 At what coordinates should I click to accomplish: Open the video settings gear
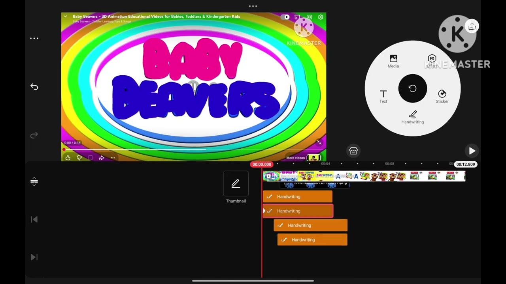[x=321, y=17]
